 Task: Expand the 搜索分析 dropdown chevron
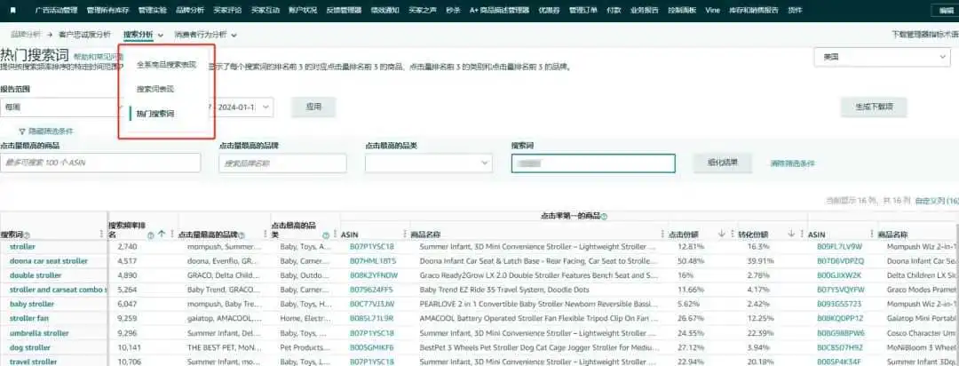(x=160, y=35)
